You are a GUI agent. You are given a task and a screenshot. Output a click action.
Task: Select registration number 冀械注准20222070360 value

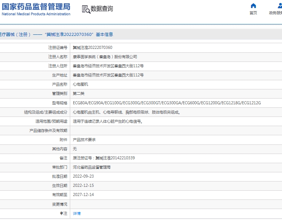click(92, 47)
